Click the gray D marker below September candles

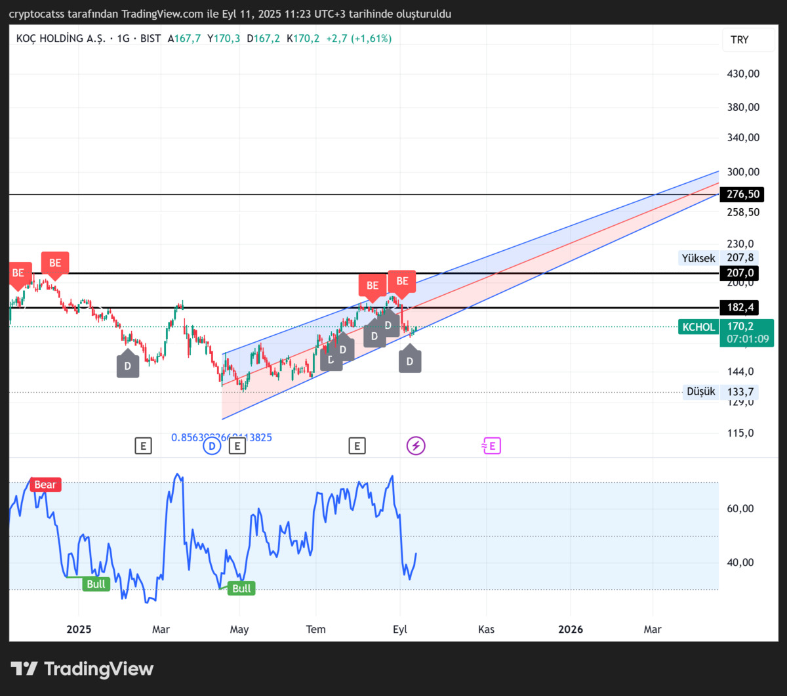pyautogui.click(x=410, y=360)
